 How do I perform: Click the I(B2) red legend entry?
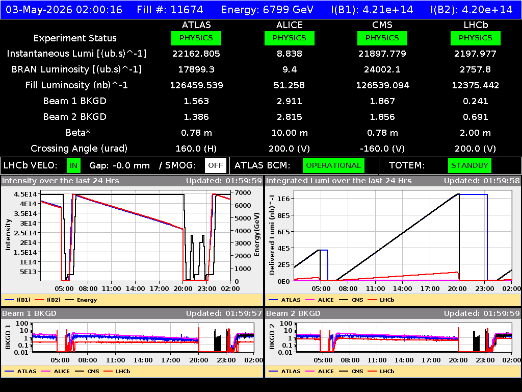(x=47, y=300)
